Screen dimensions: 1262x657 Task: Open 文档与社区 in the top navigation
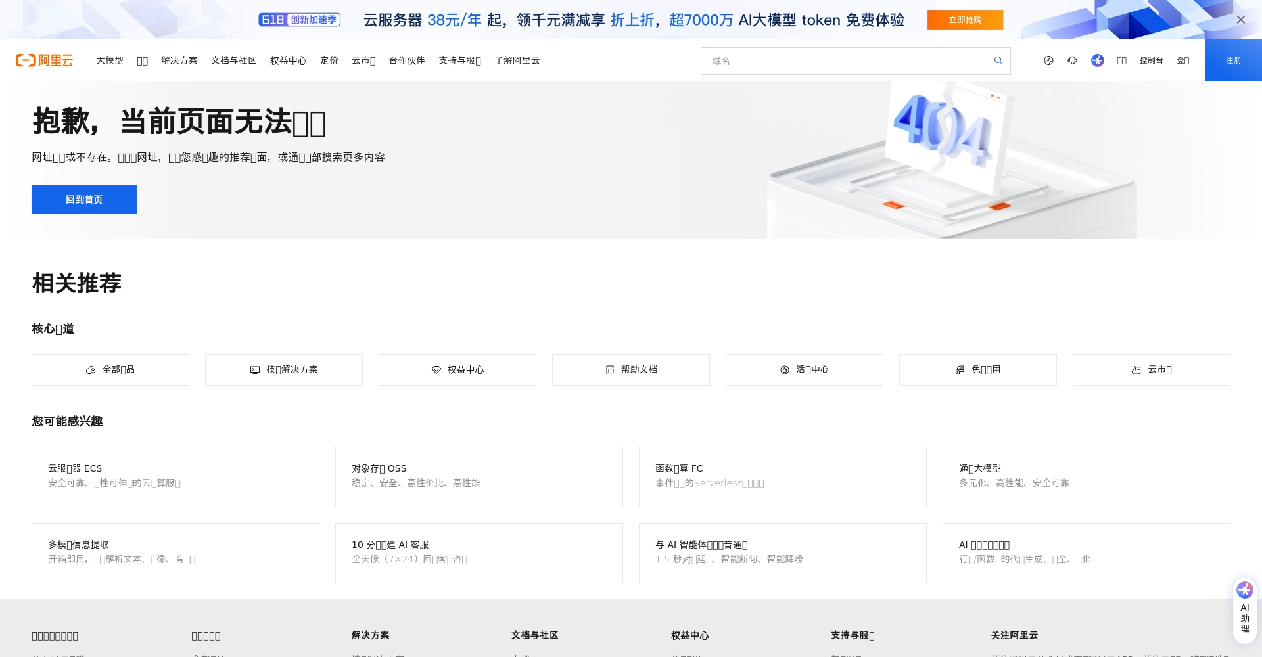(x=233, y=60)
